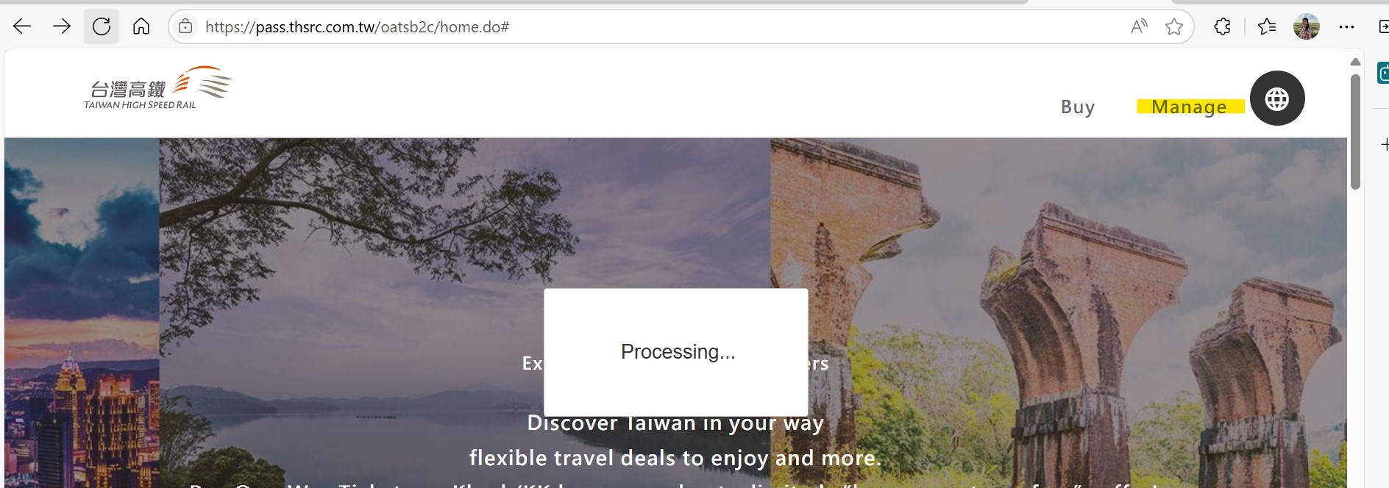
Task: Refresh the current page
Action: point(102,27)
